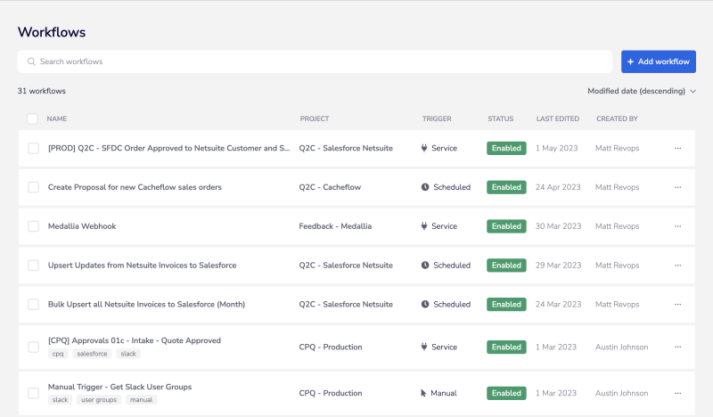Click the salesforce tag
This screenshot has height=417, width=713.
point(92,354)
